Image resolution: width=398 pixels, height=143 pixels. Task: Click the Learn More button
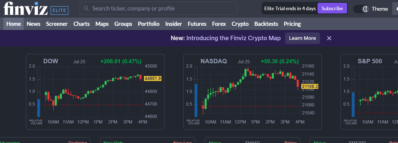[302, 38]
